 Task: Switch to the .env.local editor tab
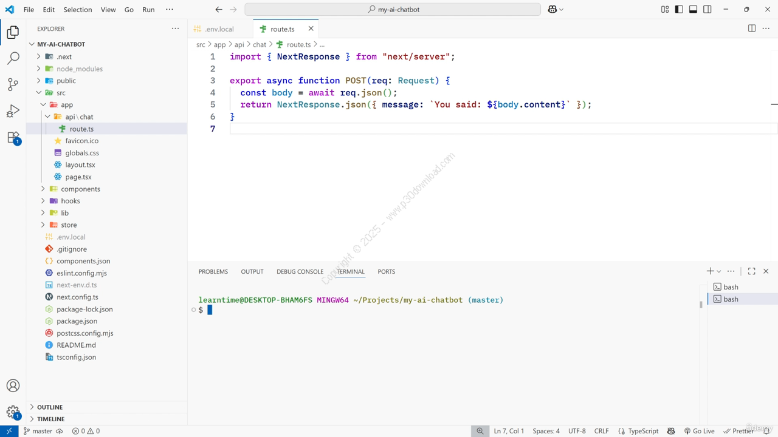(x=219, y=29)
